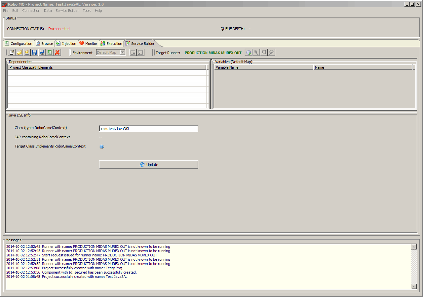Screen dimensions: 423x297
Task: Open the Service Builder menu
Action: click(x=67, y=11)
